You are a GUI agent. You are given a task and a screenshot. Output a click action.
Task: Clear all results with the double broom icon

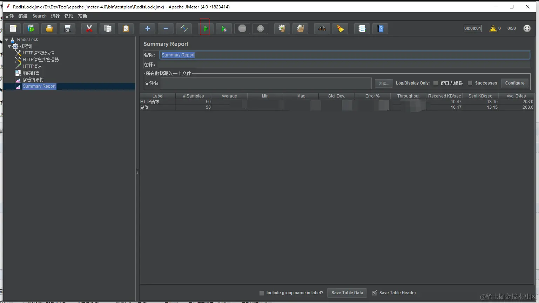tap(301, 29)
